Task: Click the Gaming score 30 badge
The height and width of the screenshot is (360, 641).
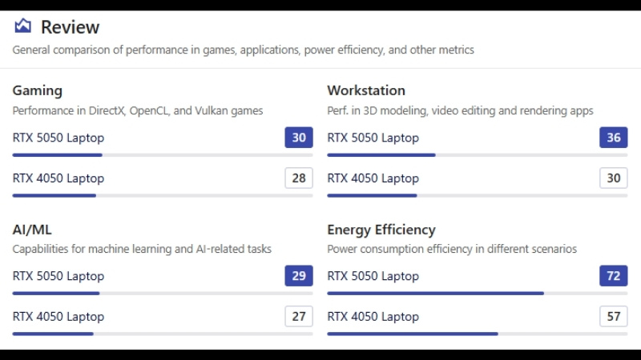Action: click(299, 138)
